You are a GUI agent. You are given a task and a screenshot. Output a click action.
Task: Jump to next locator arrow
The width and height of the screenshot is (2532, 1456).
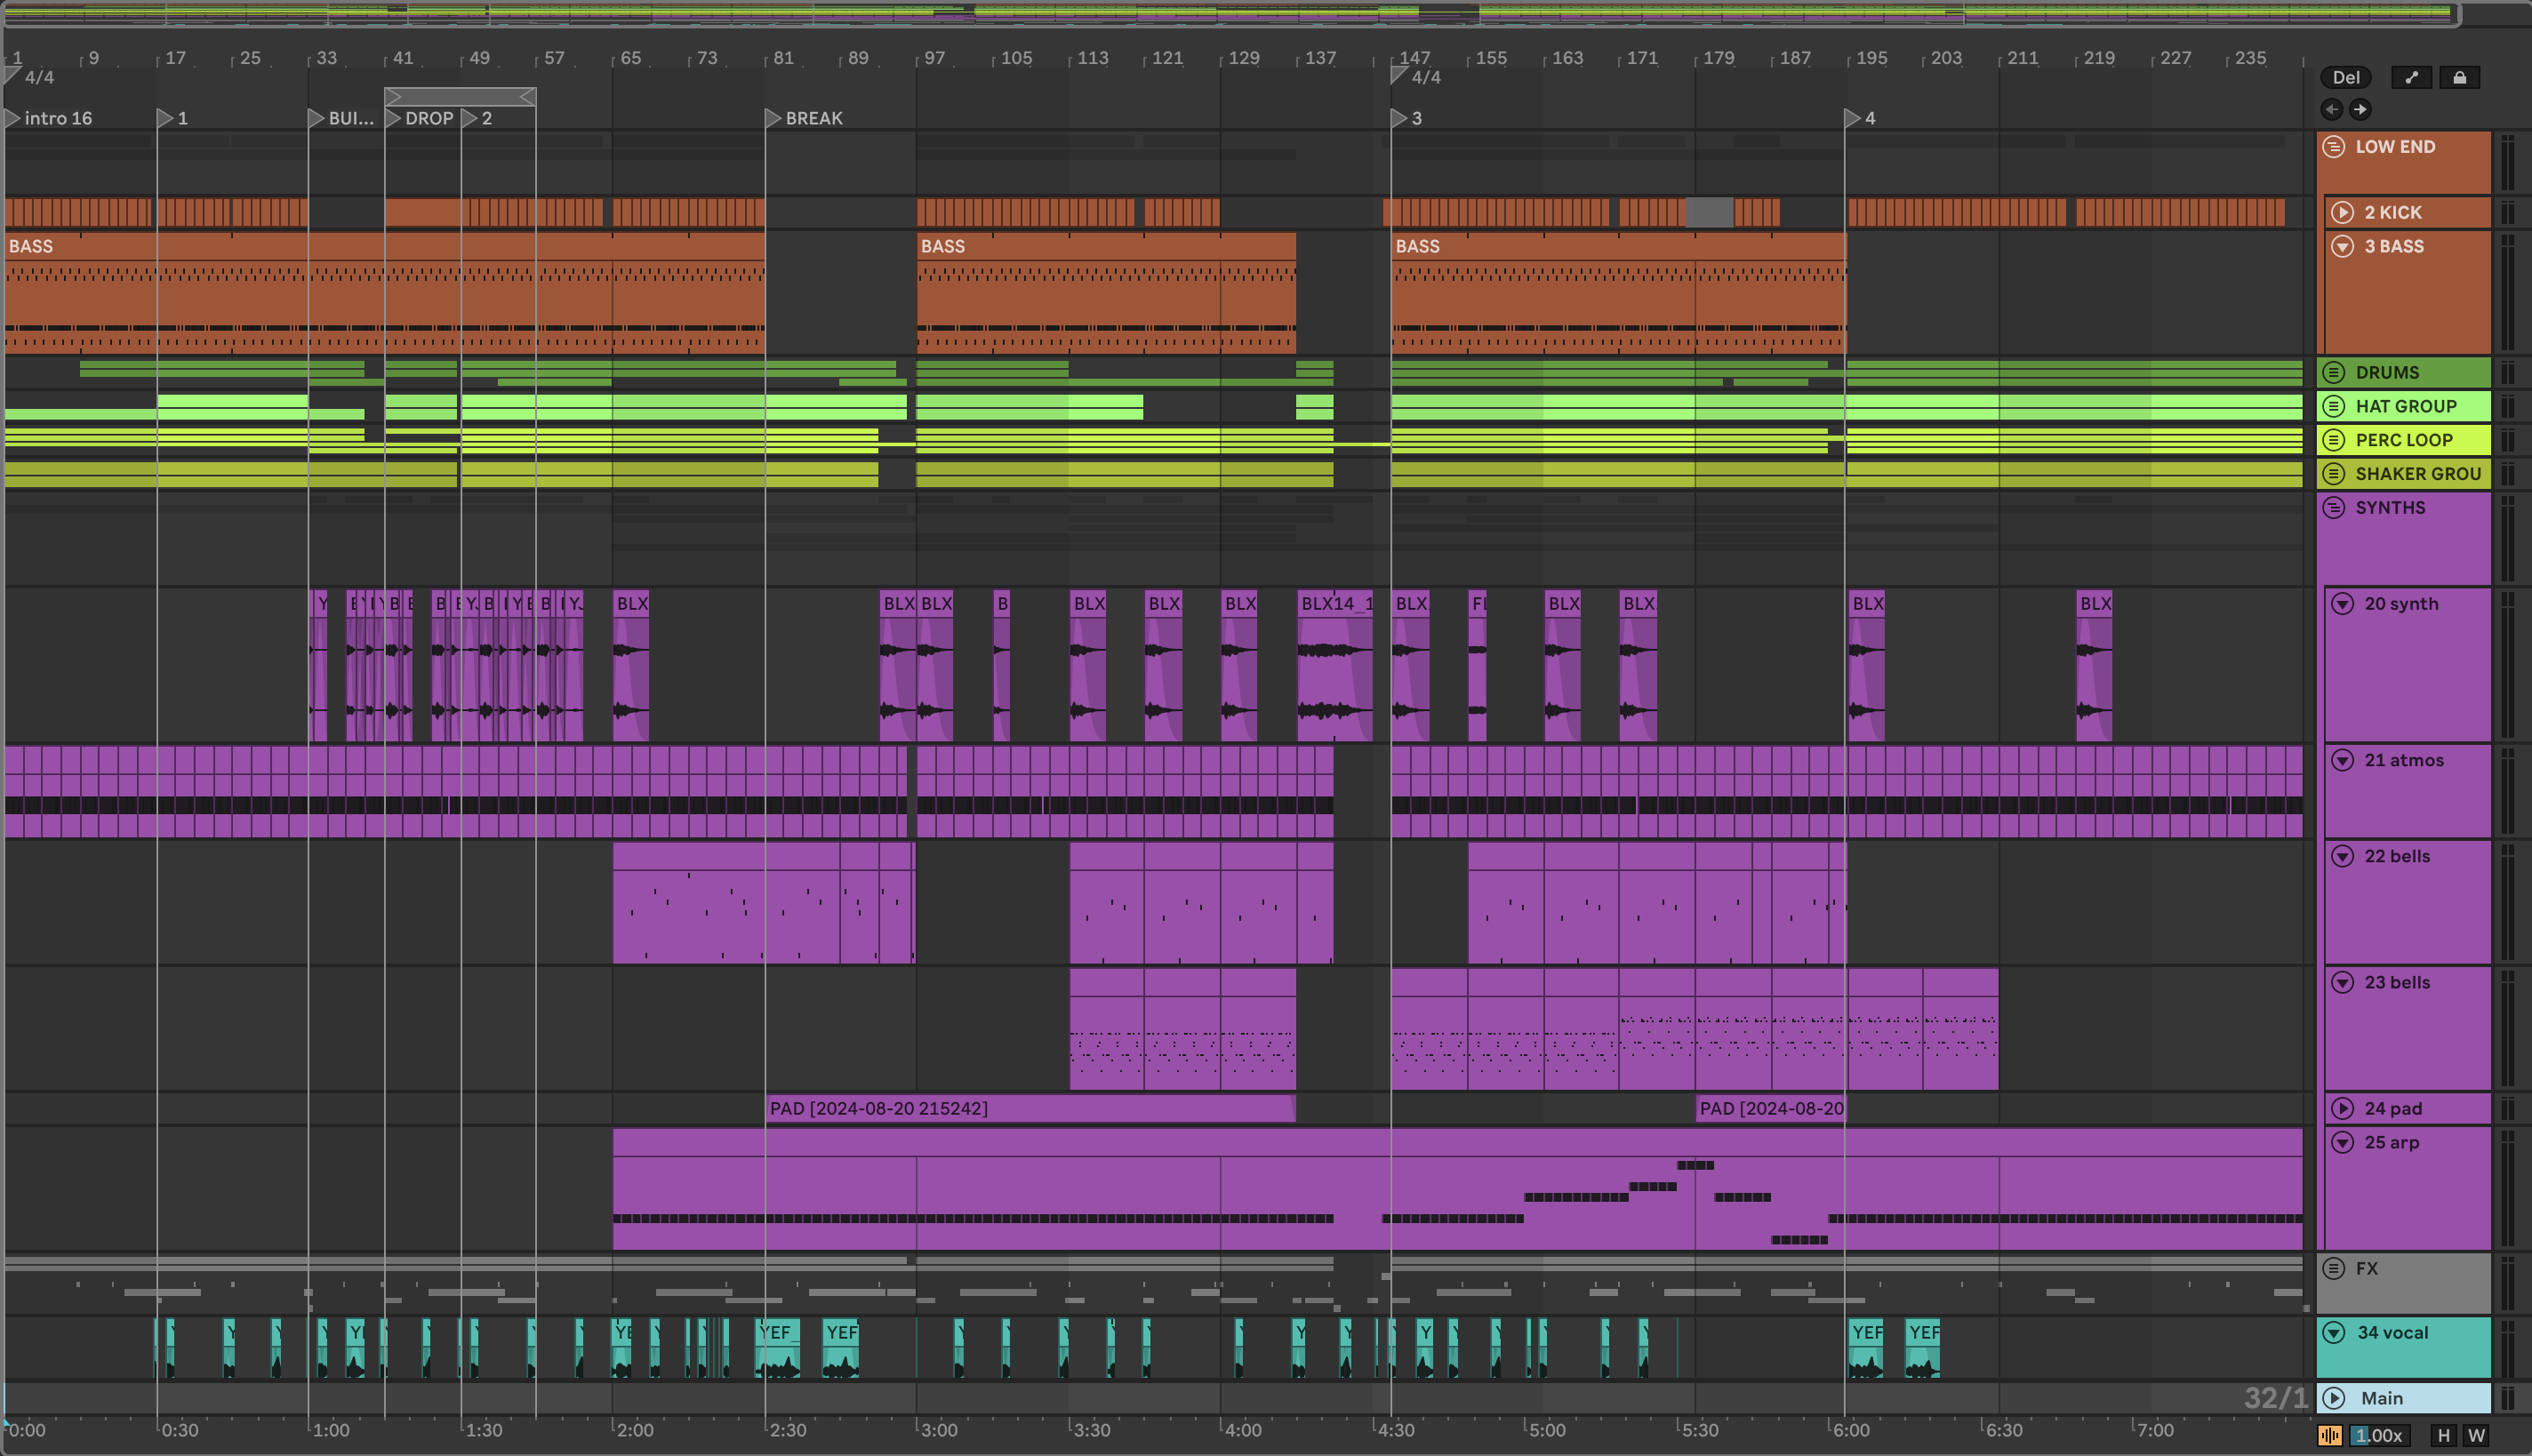(2360, 109)
